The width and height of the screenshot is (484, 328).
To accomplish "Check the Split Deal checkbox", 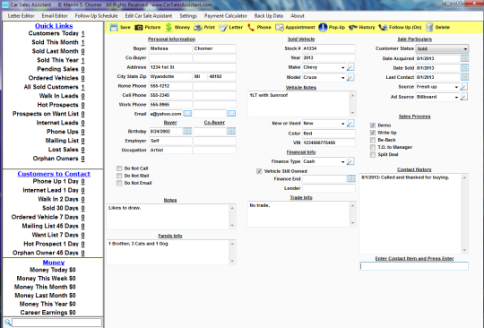I will click(x=373, y=155).
